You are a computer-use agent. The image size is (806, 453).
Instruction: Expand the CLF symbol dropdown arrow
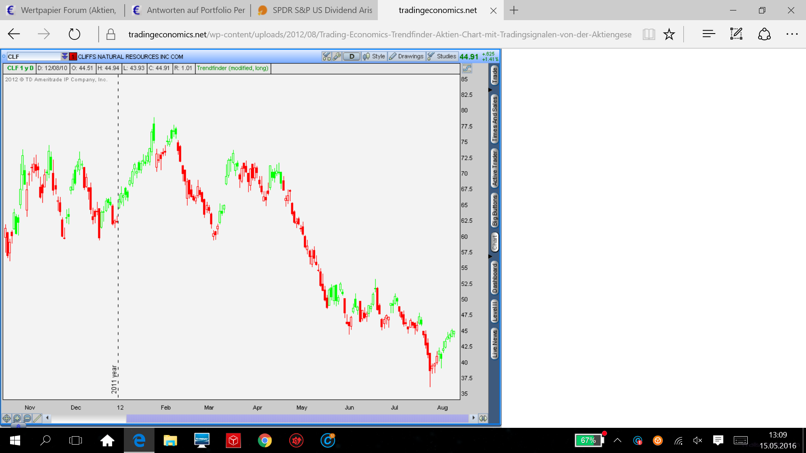pos(64,56)
